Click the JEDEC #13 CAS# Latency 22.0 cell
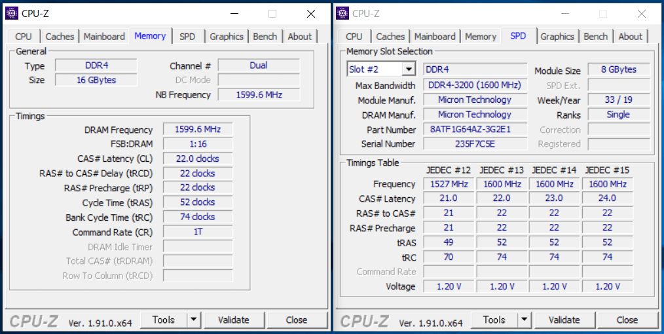 (502, 198)
